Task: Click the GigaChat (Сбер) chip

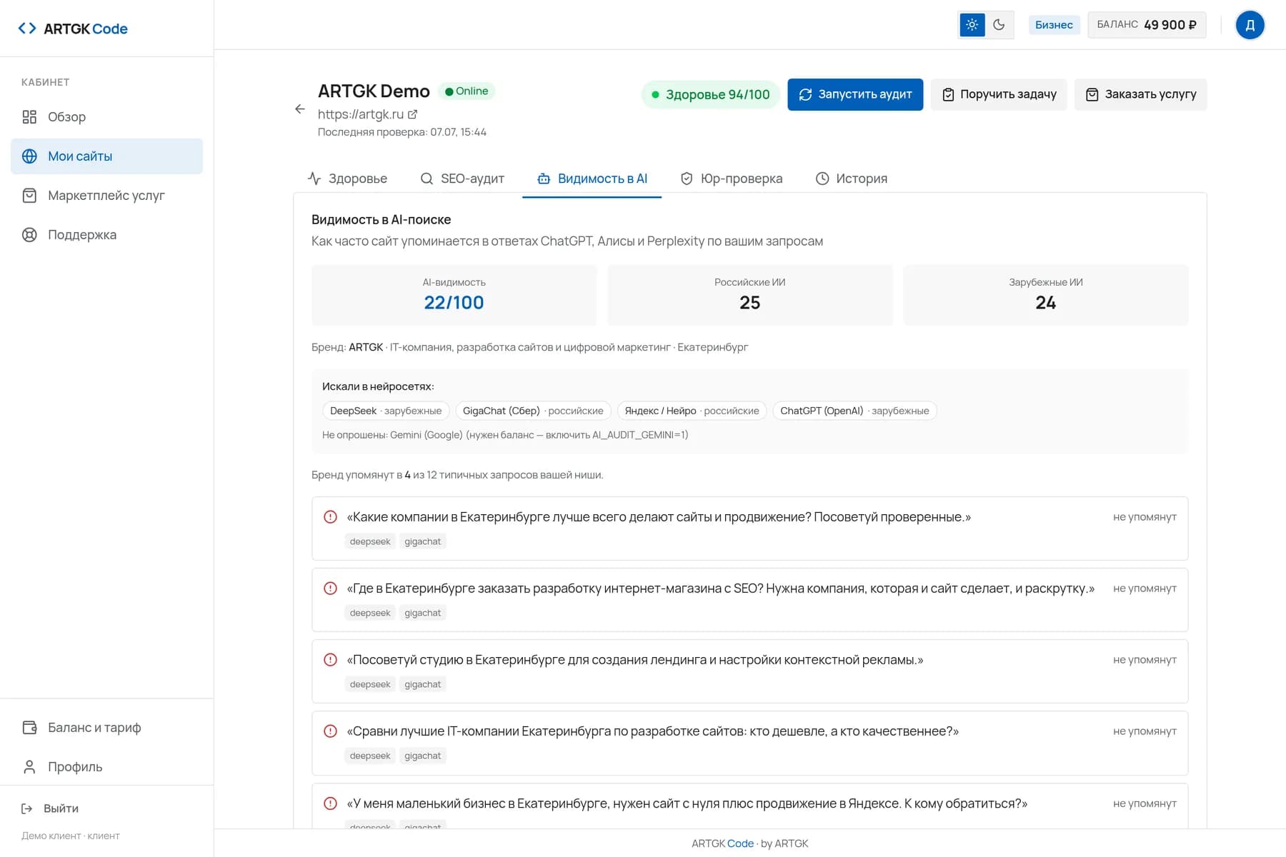Action: [533, 411]
